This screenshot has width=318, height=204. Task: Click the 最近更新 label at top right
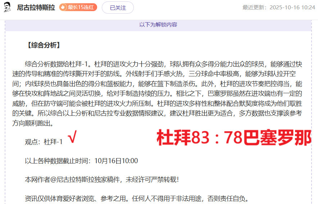(255, 8)
